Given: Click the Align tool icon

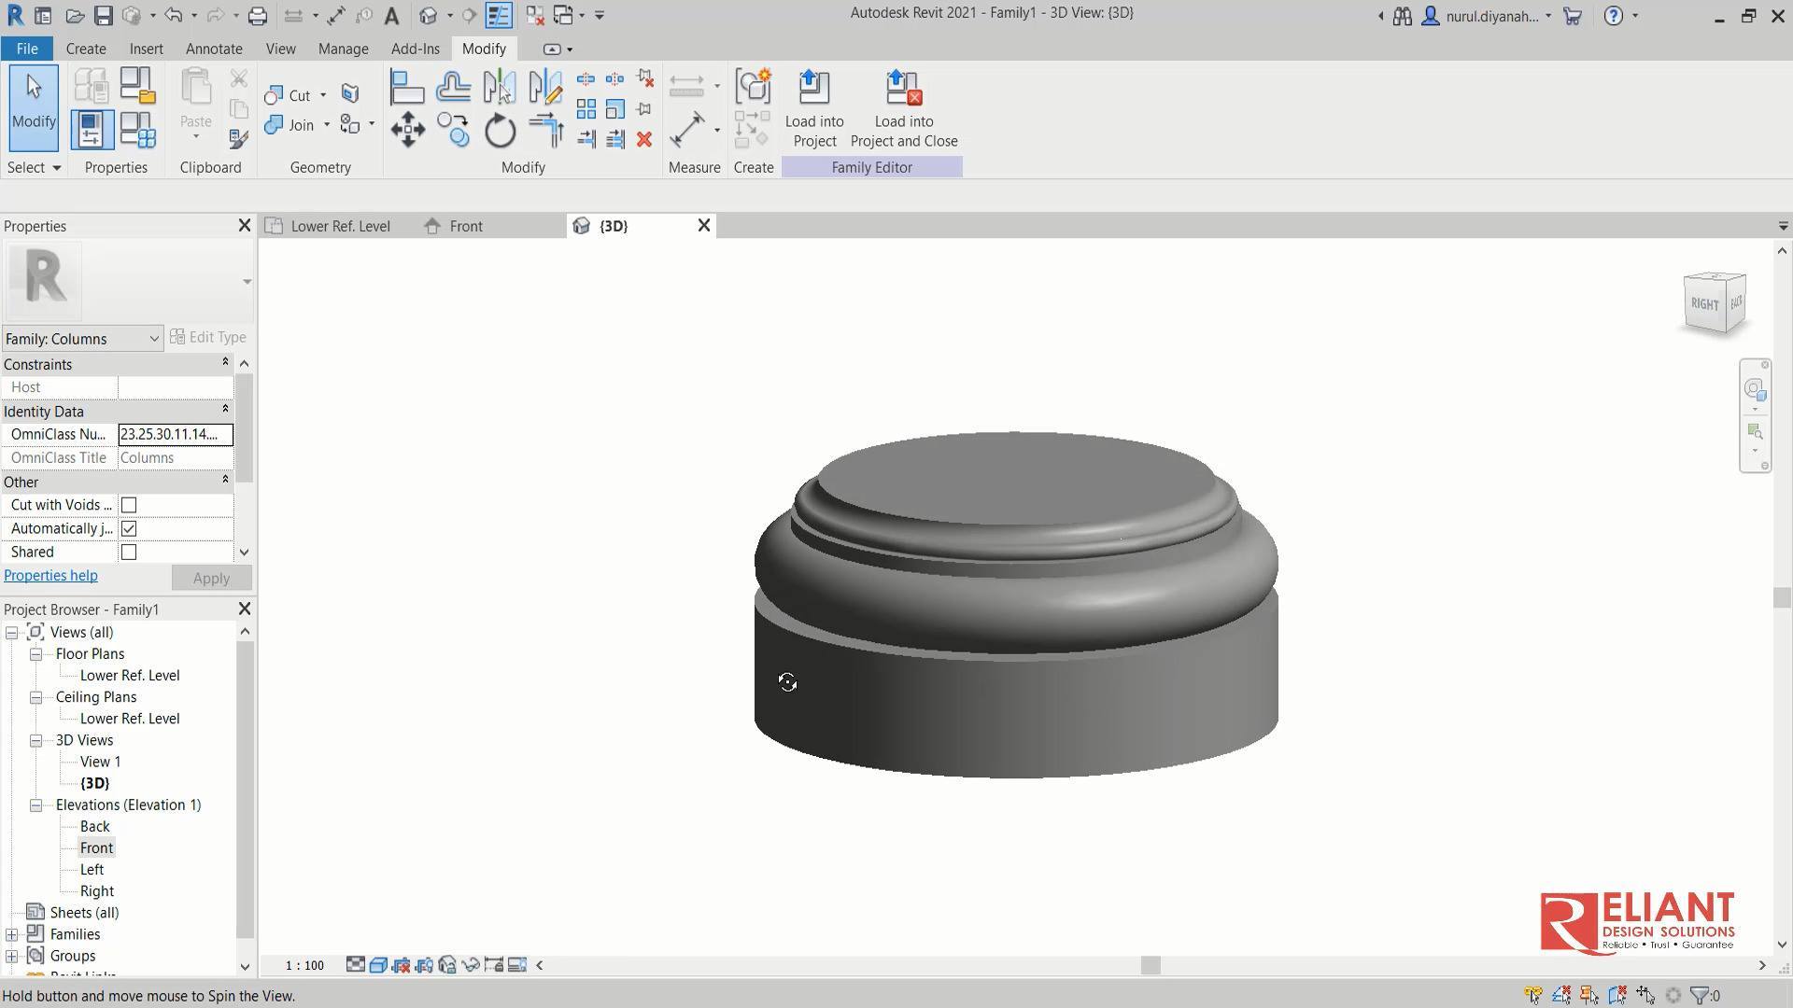Looking at the screenshot, I should [x=407, y=88].
